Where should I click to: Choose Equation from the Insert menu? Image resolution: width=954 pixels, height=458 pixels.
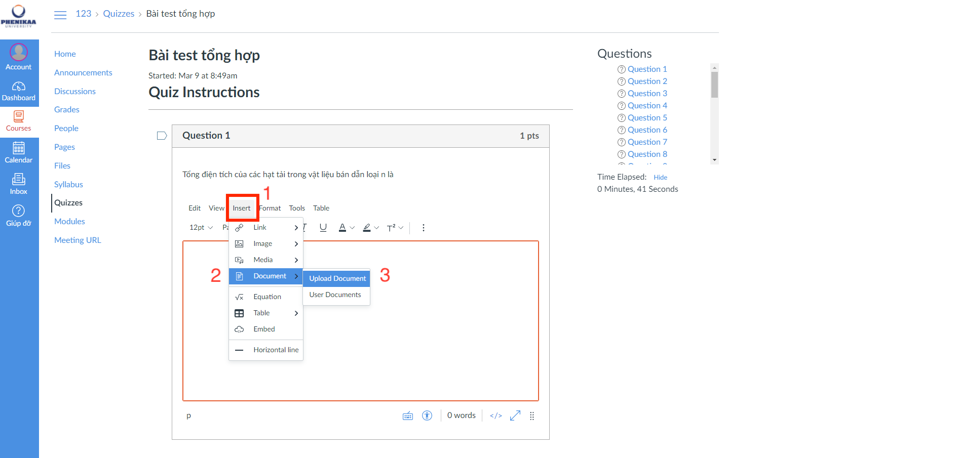click(x=266, y=297)
